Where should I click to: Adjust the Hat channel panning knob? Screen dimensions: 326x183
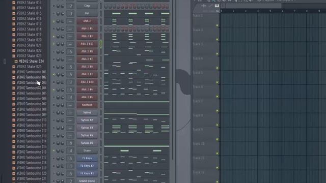click(x=58, y=14)
